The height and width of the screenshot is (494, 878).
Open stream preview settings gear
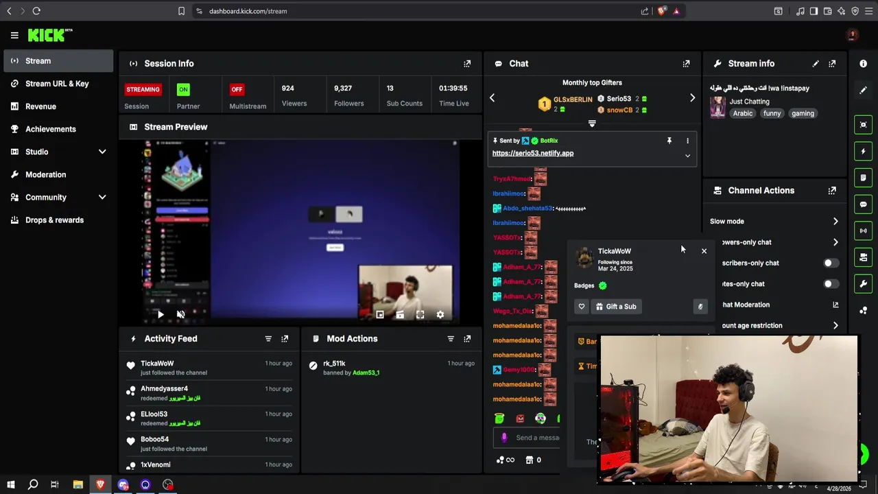440,315
